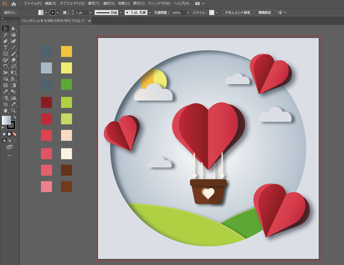Reset to default fill and stroke
The image size is (344, 265).
3,128
